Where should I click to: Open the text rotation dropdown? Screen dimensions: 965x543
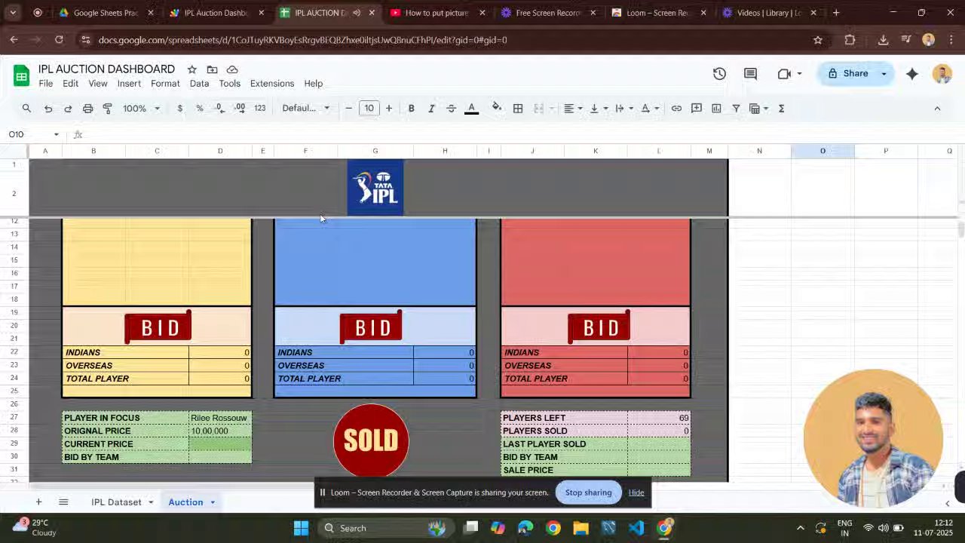coord(650,109)
